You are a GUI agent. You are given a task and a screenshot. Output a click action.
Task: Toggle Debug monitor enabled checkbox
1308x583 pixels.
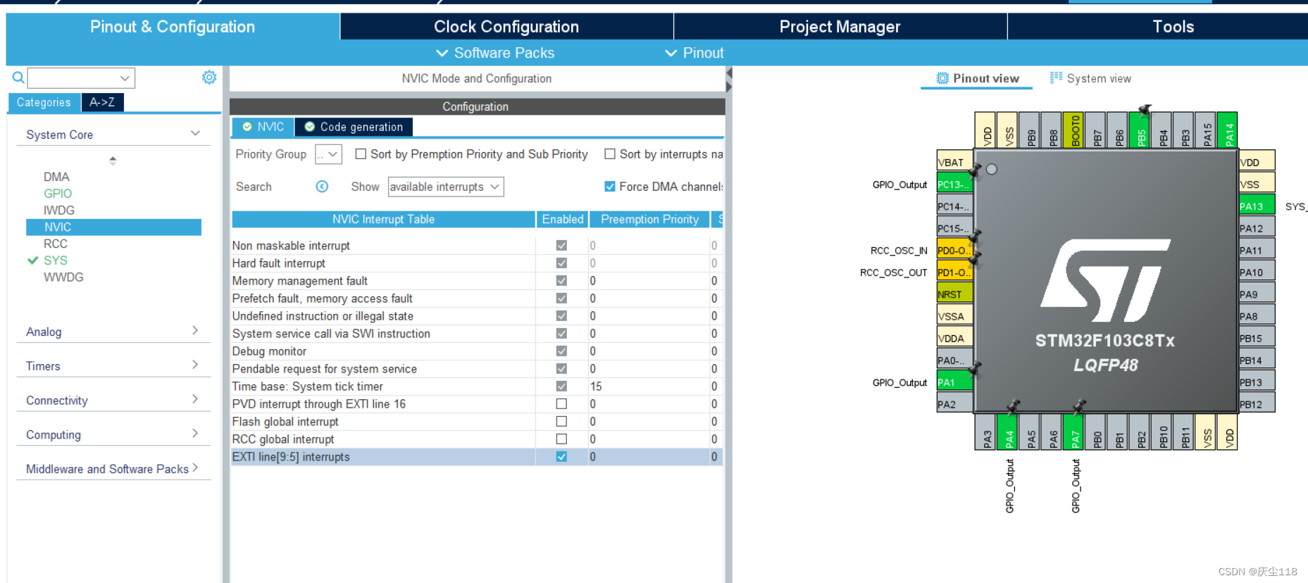(x=561, y=351)
